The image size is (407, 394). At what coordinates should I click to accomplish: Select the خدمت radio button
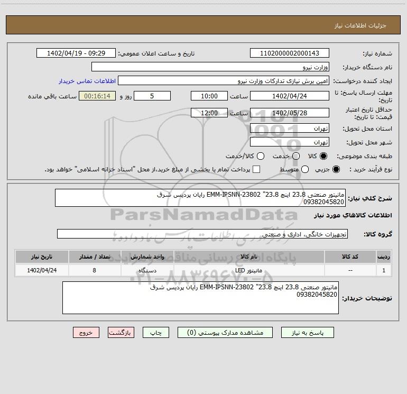(296, 156)
